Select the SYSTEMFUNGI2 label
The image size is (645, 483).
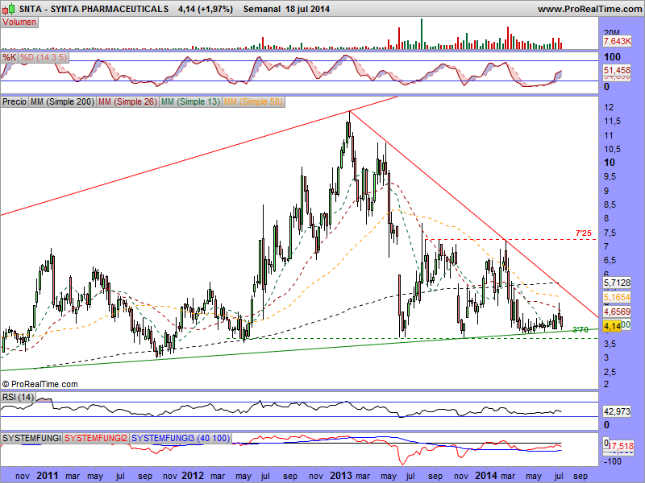coord(96,438)
